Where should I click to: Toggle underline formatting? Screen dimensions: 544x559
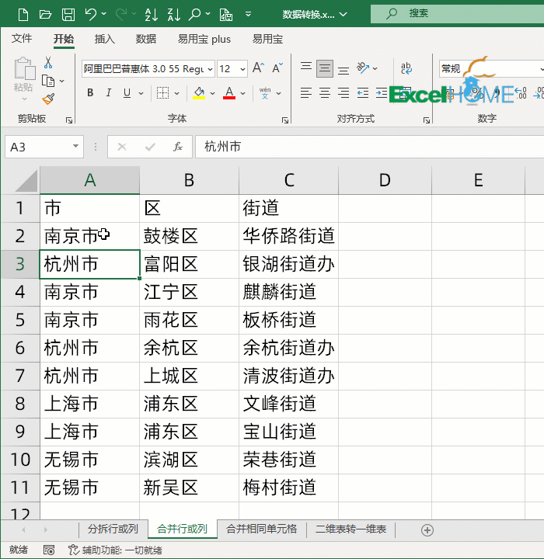[127, 93]
